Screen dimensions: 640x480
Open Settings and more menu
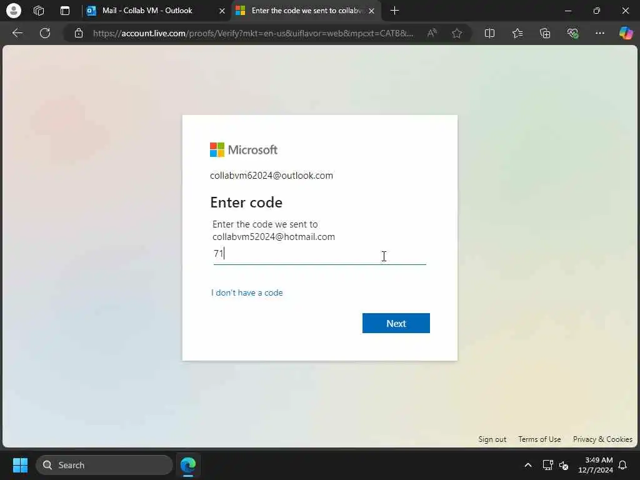tap(599, 33)
